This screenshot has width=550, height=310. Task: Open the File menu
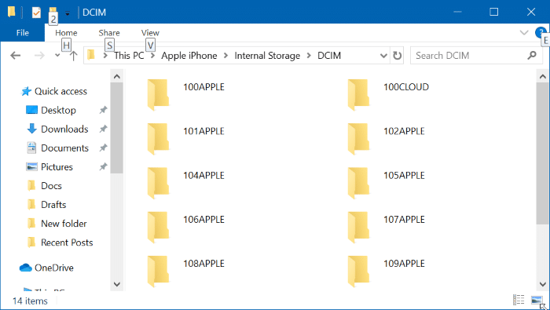pos(23,33)
